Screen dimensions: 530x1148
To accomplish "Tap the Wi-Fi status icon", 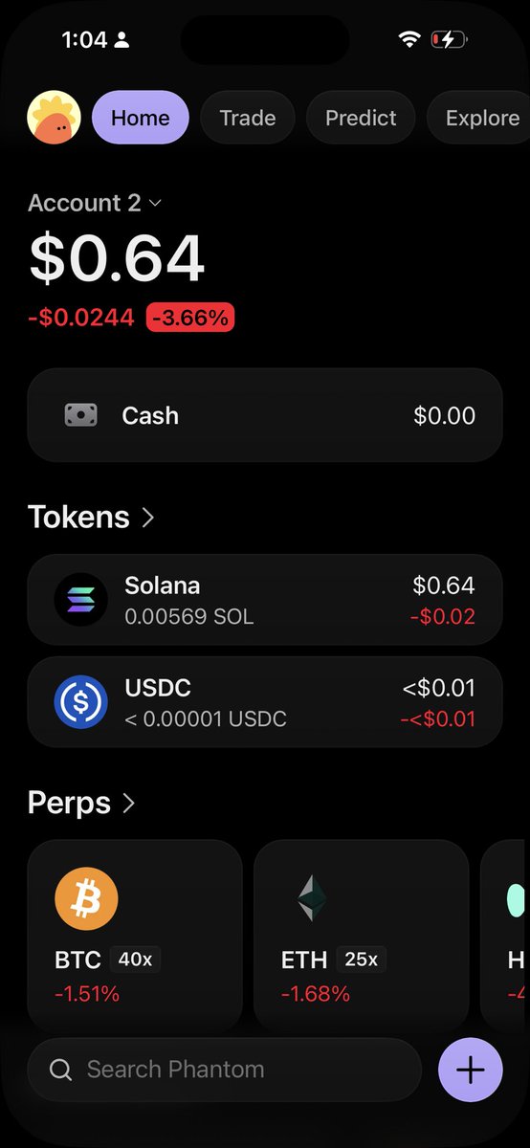I will (409, 39).
